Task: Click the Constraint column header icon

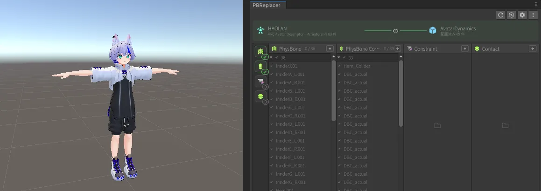Action: point(409,48)
